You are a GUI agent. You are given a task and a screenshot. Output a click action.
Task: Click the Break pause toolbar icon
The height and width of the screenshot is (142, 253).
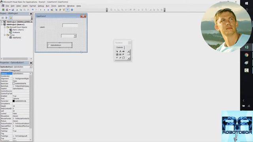44,10
